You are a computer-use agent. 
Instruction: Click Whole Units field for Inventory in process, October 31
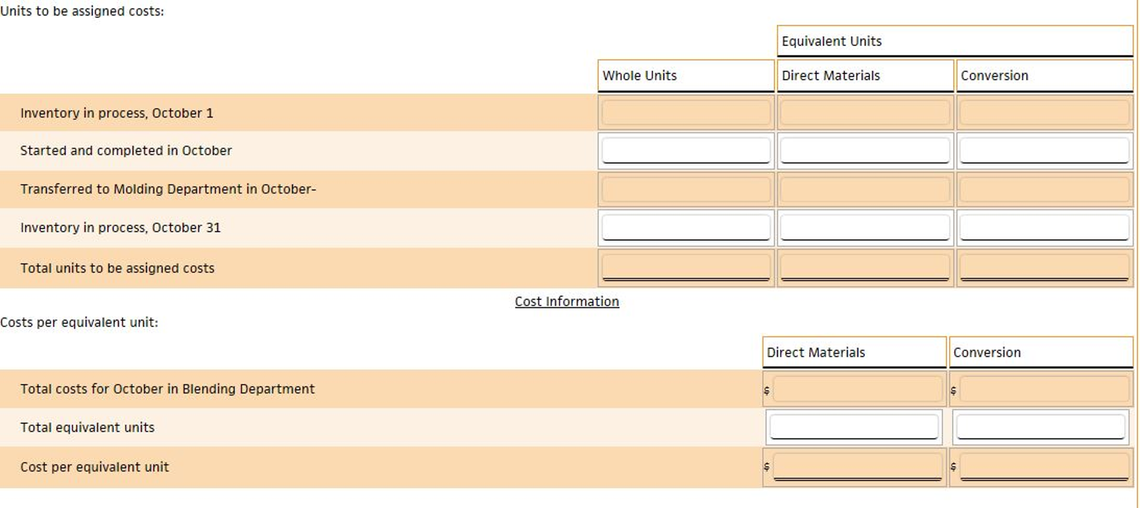[685, 227]
